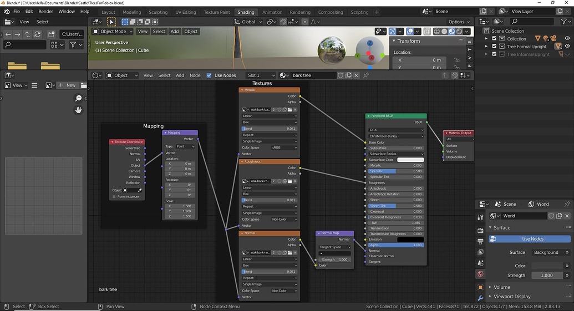
Task: Open the Object Mode dropdown
Action: (113, 32)
